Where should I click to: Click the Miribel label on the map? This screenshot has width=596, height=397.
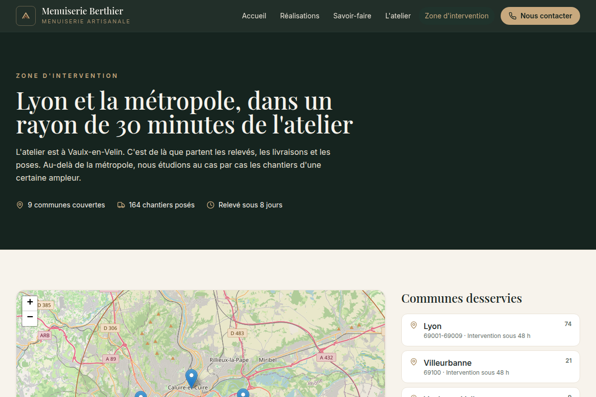pyautogui.click(x=268, y=360)
